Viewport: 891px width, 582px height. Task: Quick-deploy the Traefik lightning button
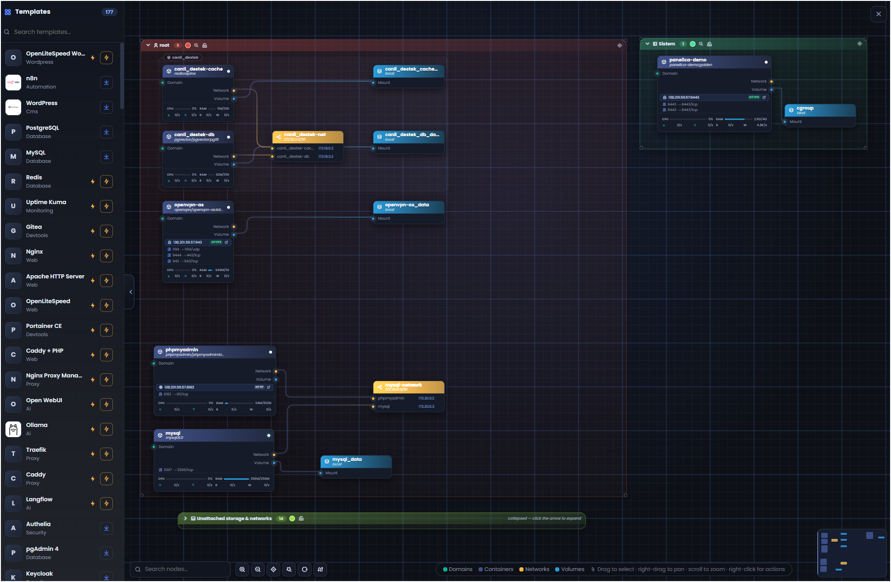(x=106, y=454)
